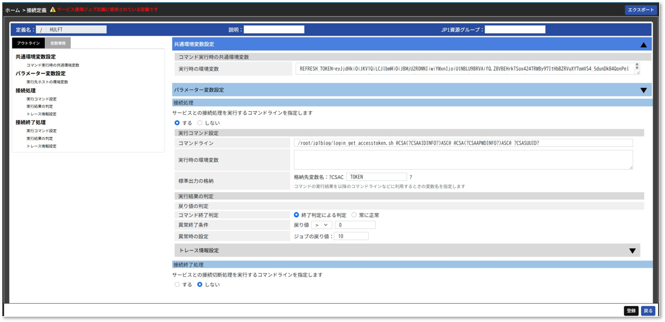Expand the パラメーター変数設定 section

(643, 90)
